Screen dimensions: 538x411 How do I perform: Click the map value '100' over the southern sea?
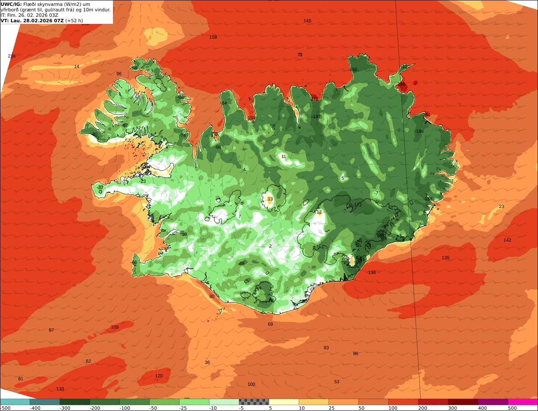251,384
